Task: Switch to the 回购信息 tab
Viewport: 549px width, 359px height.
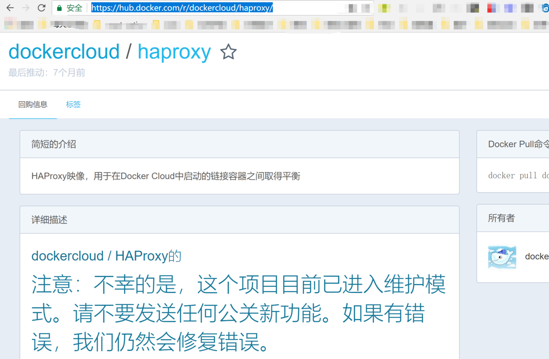Action: point(33,105)
